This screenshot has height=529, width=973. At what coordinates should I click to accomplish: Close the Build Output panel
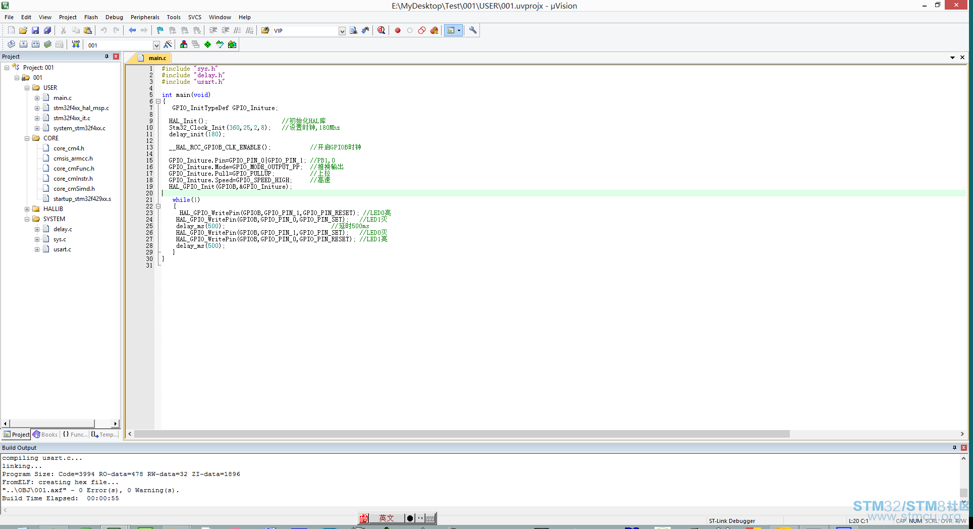[964, 448]
